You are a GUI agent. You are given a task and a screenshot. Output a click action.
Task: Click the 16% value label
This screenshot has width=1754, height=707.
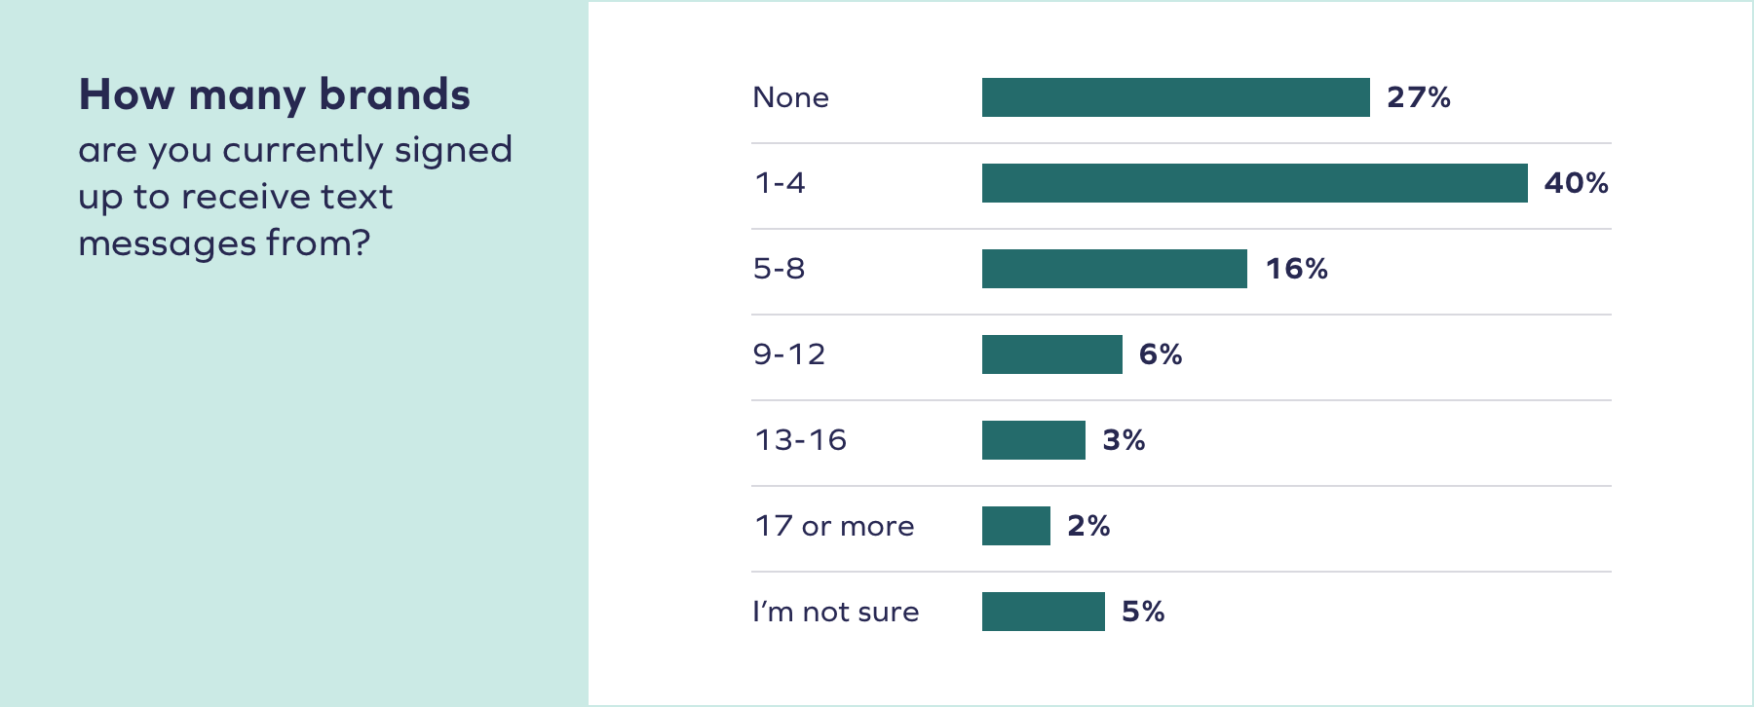[1296, 269]
